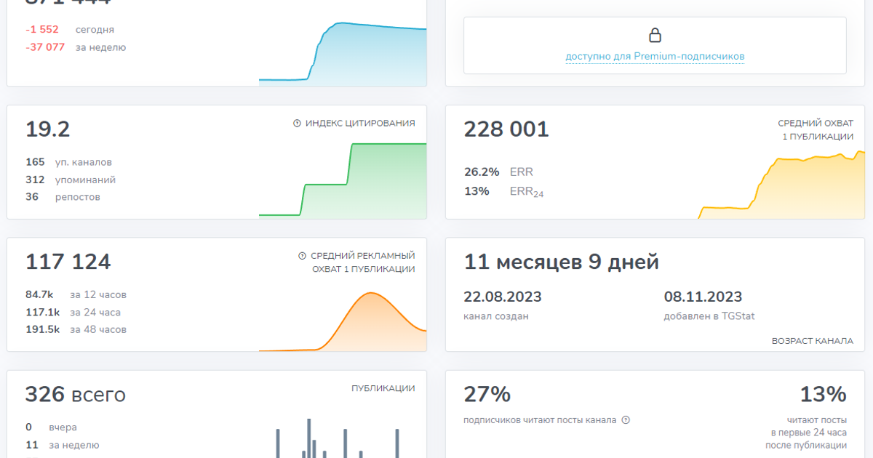Click the '11 за неделю' publications row
Image resolution: width=873 pixels, height=458 pixels.
(63, 445)
